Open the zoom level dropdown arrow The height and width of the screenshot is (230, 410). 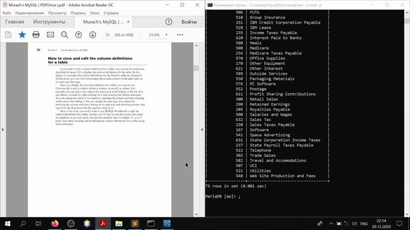(x=167, y=34)
